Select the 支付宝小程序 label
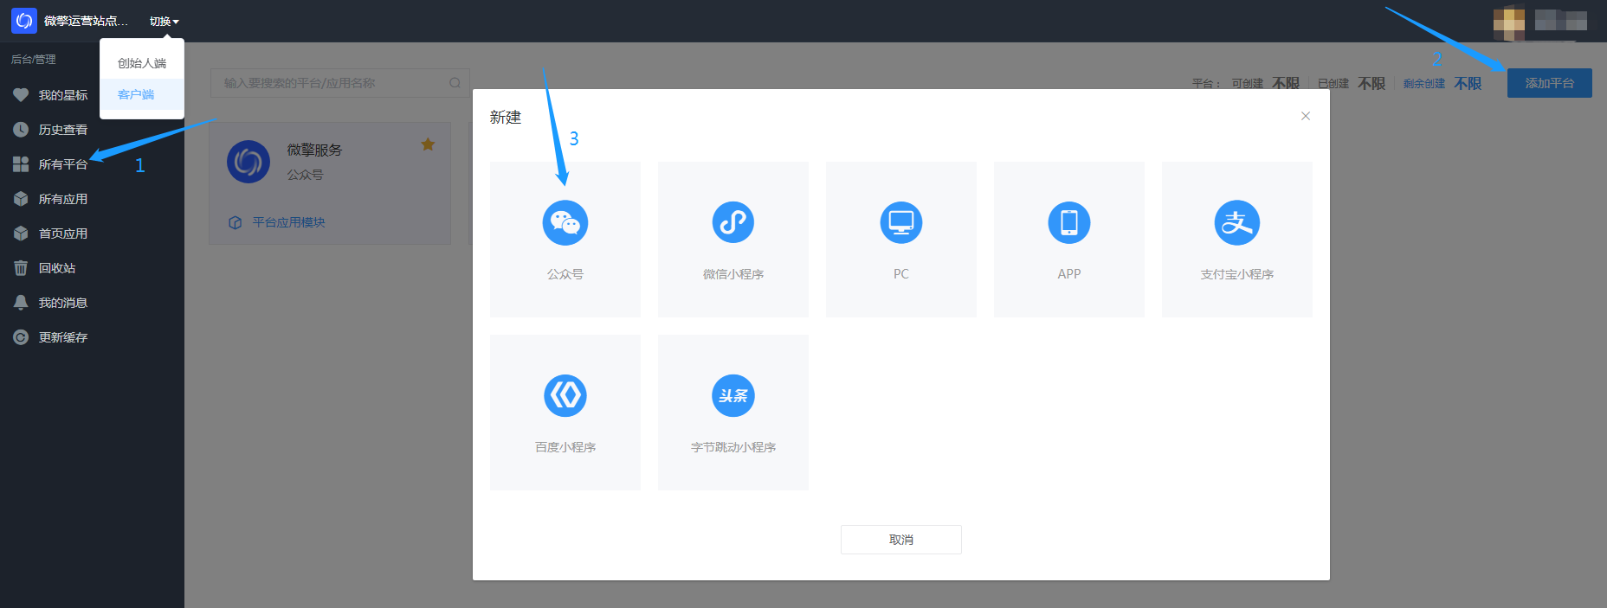 pos(1237,274)
